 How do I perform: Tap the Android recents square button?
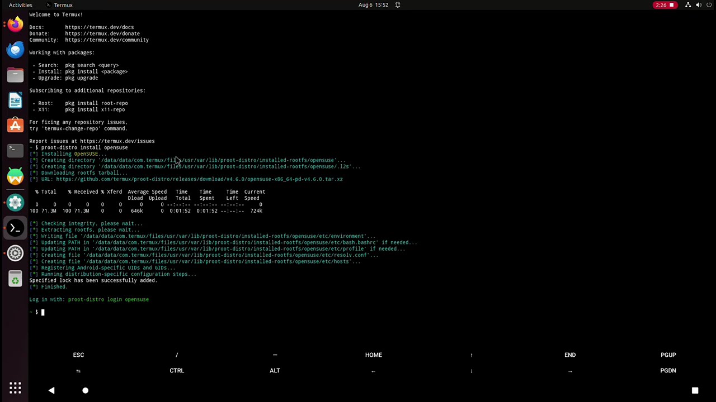point(695,390)
